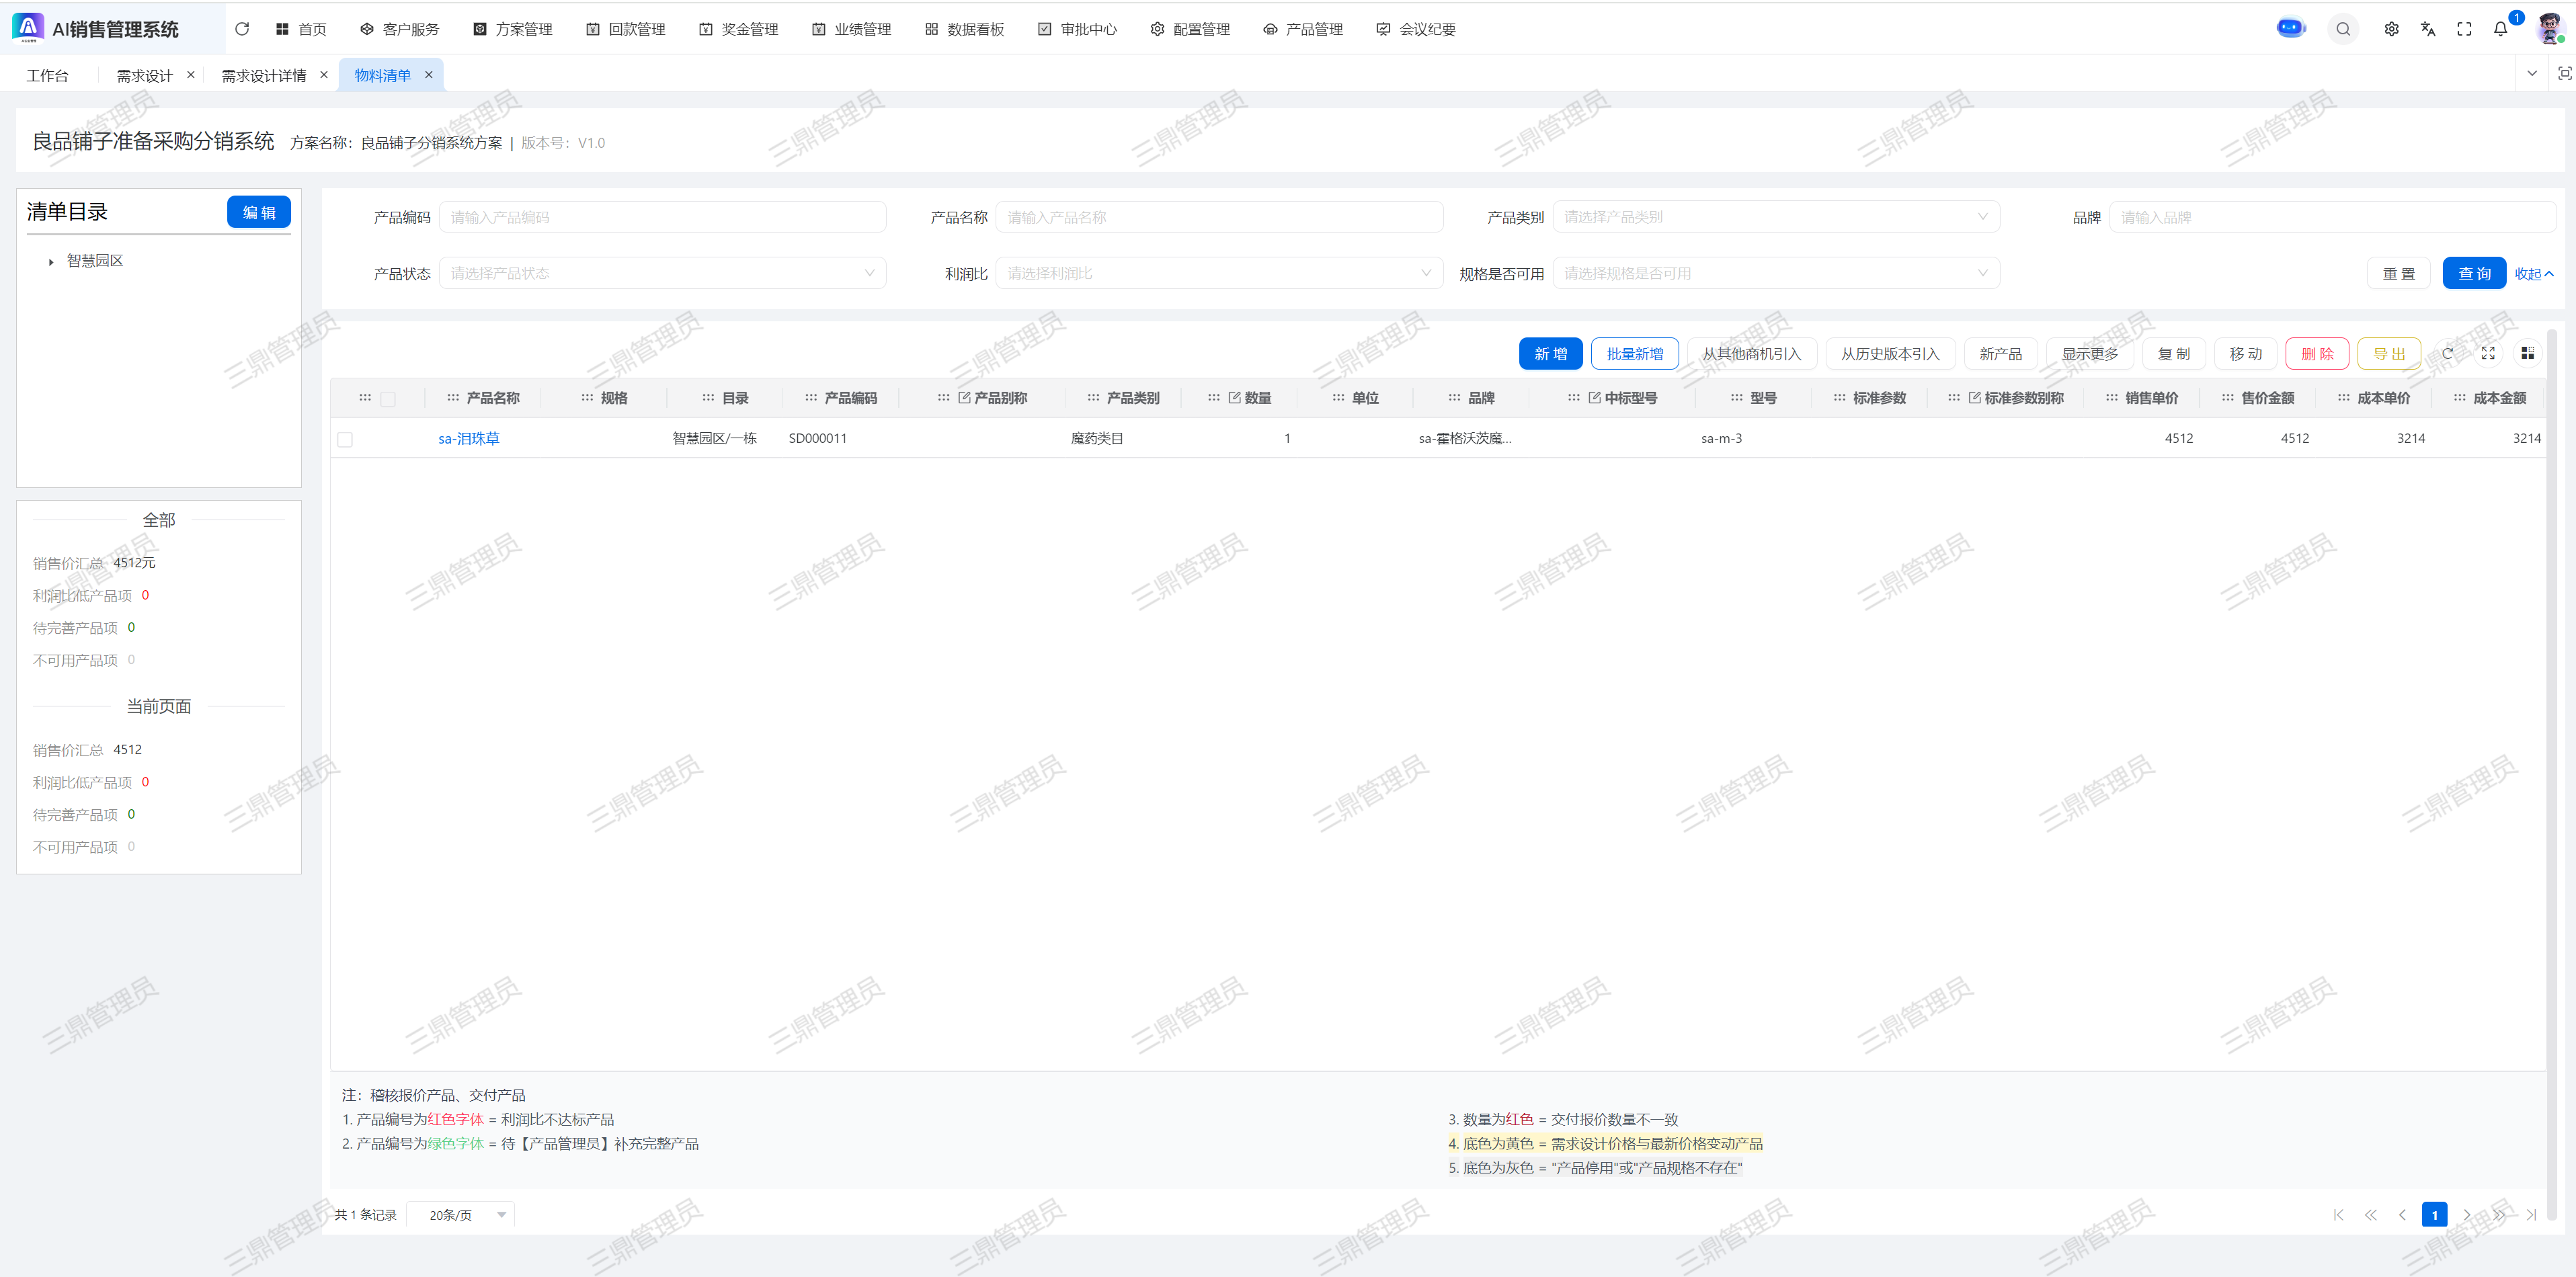
Task: Toggle fullscreen icon in top header
Action: pos(2464,29)
